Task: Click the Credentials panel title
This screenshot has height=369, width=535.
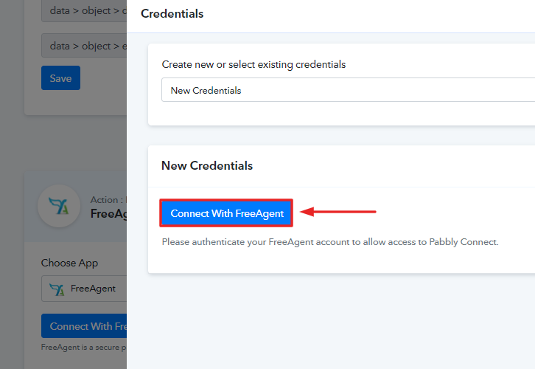Action: click(172, 14)
